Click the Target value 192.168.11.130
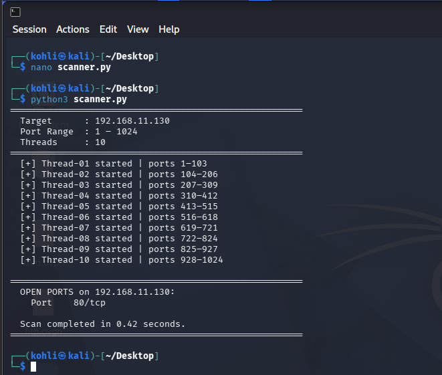Screen dimensions: 442x375 click(132, 121)
